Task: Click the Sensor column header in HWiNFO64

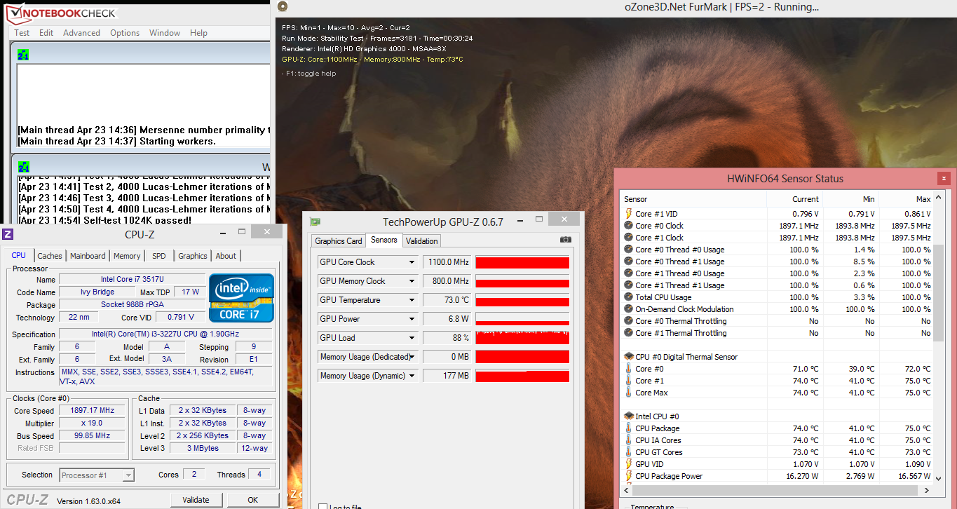Action: (x=694, y=199)
